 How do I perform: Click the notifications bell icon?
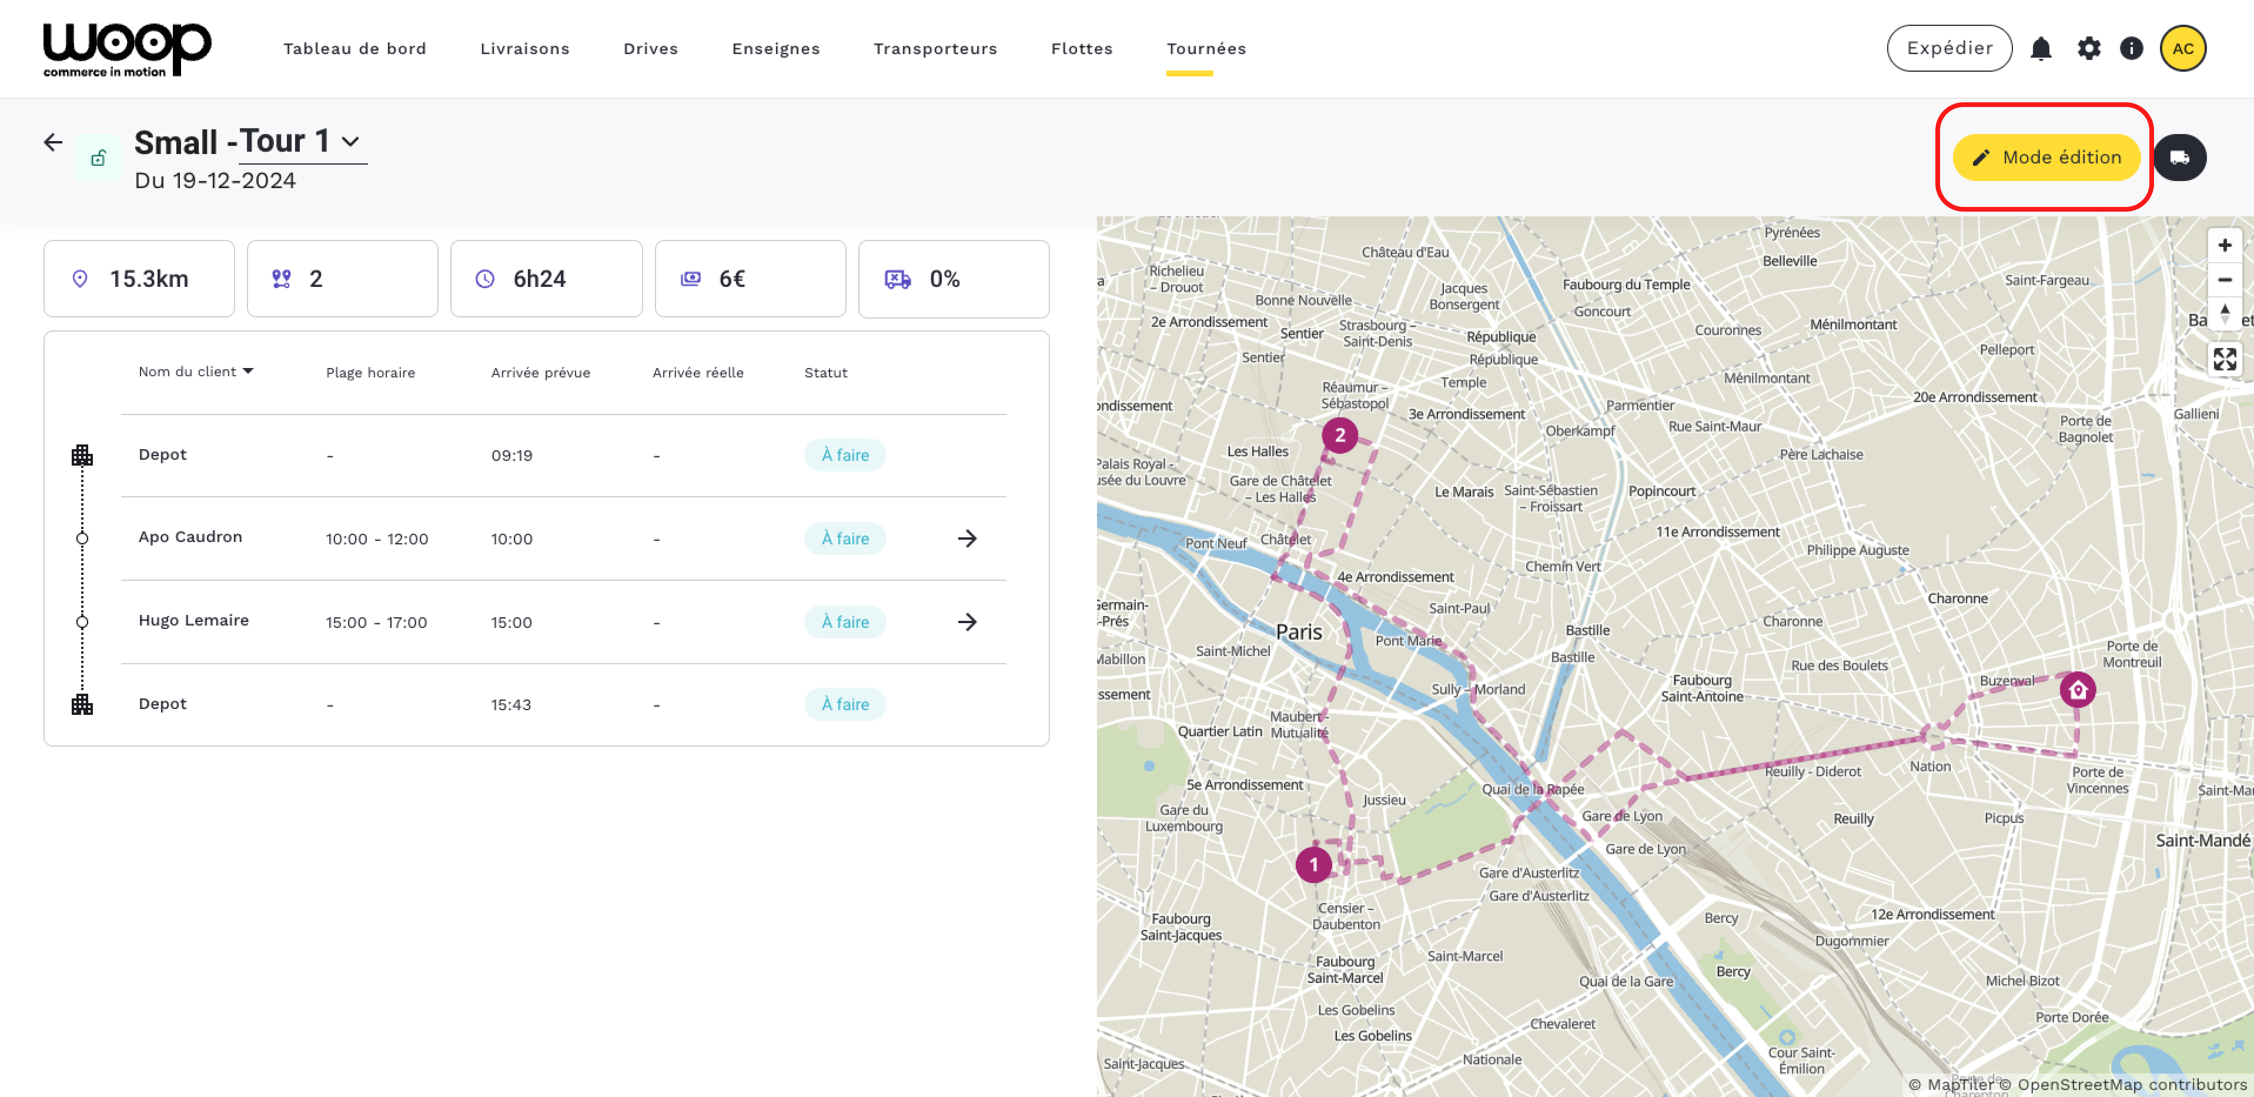[x=2041, y=49]
